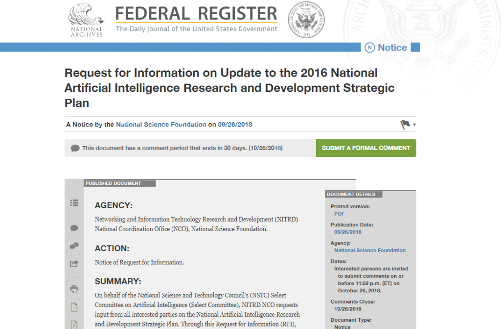This screenshot has height=329, width=501.
Task: Open the flag dropdown menu
Action: 408,125
